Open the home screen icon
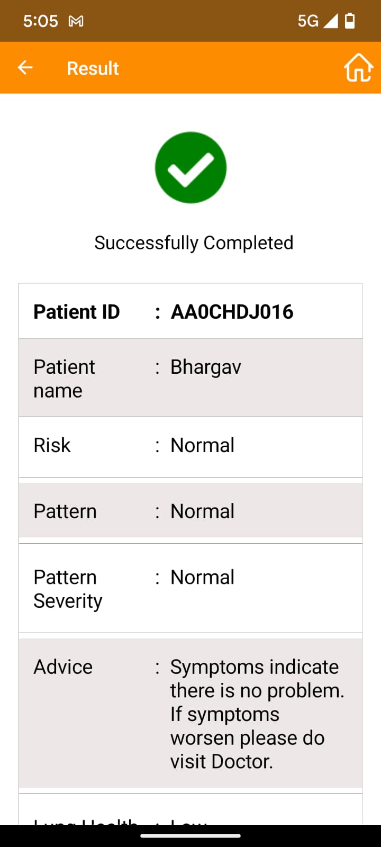The height and width of the screenshot is (847, 381). click(358, 68)
